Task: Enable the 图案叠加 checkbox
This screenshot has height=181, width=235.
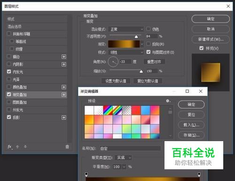Action: pyautogui.click(x=9, y=102)
